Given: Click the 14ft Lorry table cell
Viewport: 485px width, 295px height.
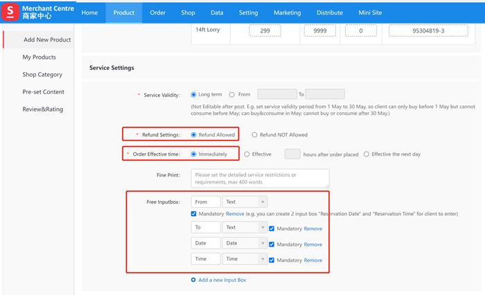Looking at the screenshot, I should click(x=211, y=33).
